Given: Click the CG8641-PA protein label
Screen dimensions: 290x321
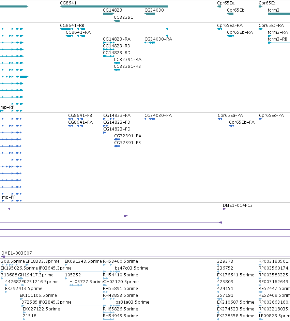Looking at the screenshot, I should point(80,122).
